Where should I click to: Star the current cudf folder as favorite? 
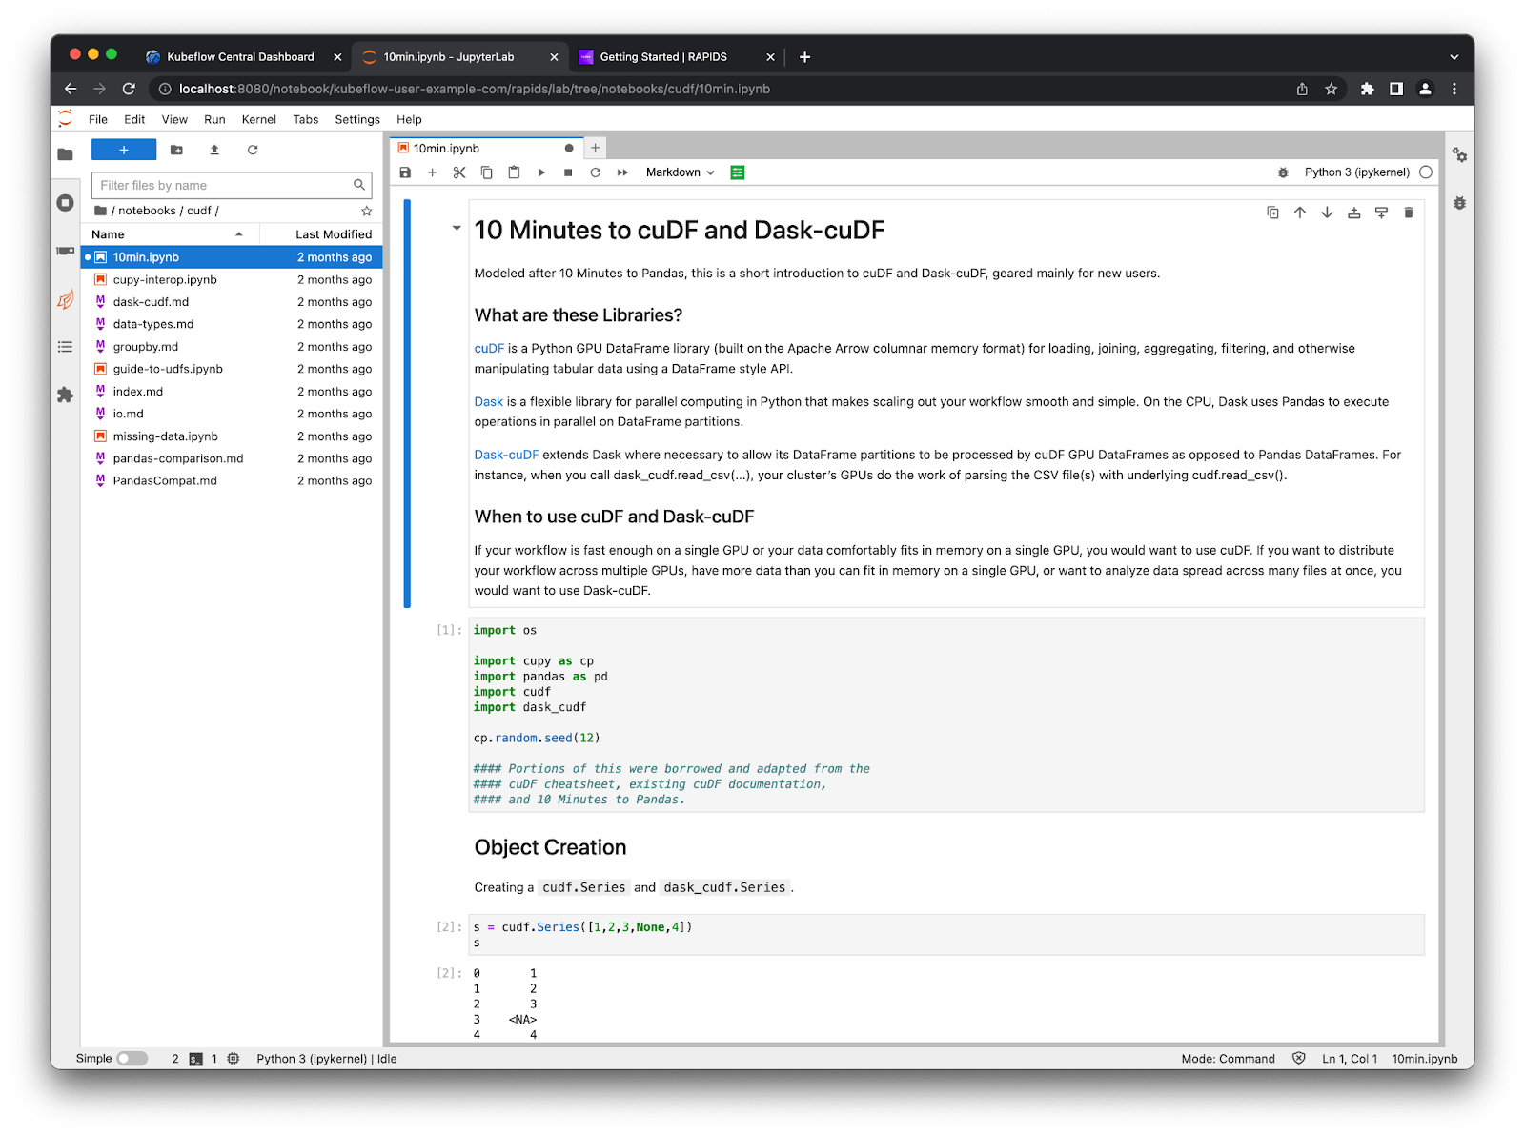pyautogui.click(x=365, y=211)
